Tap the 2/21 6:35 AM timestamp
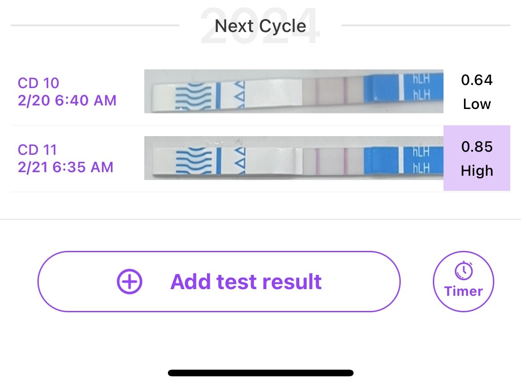The width and height of the screenshot is (521, 387). [65, 167]
